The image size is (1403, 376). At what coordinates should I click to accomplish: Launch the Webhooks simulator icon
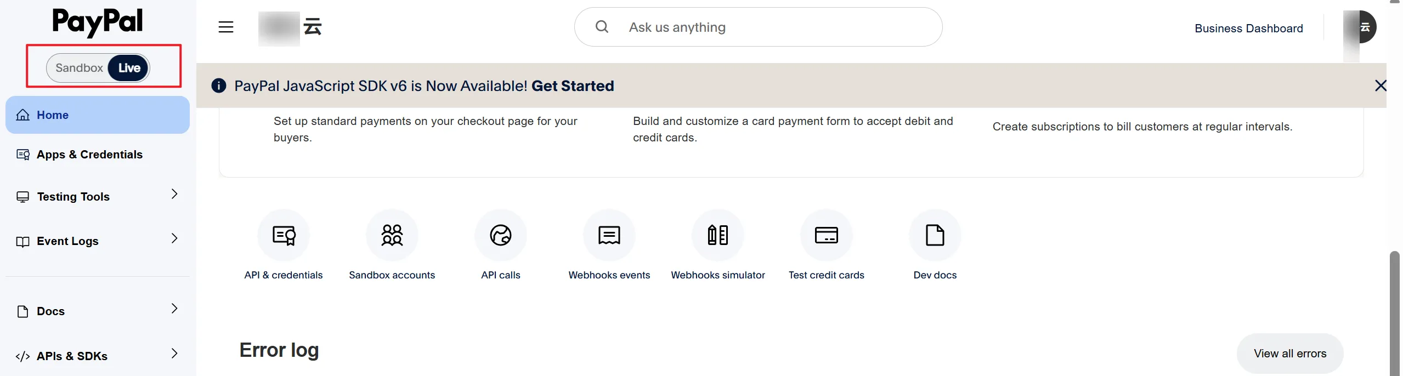[x=717, y=236]
